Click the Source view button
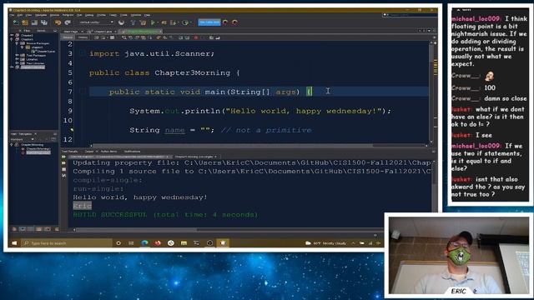Image resolution: width=534 pixels, height=300 pixels. pyautogui.click(x=68, y=37)
